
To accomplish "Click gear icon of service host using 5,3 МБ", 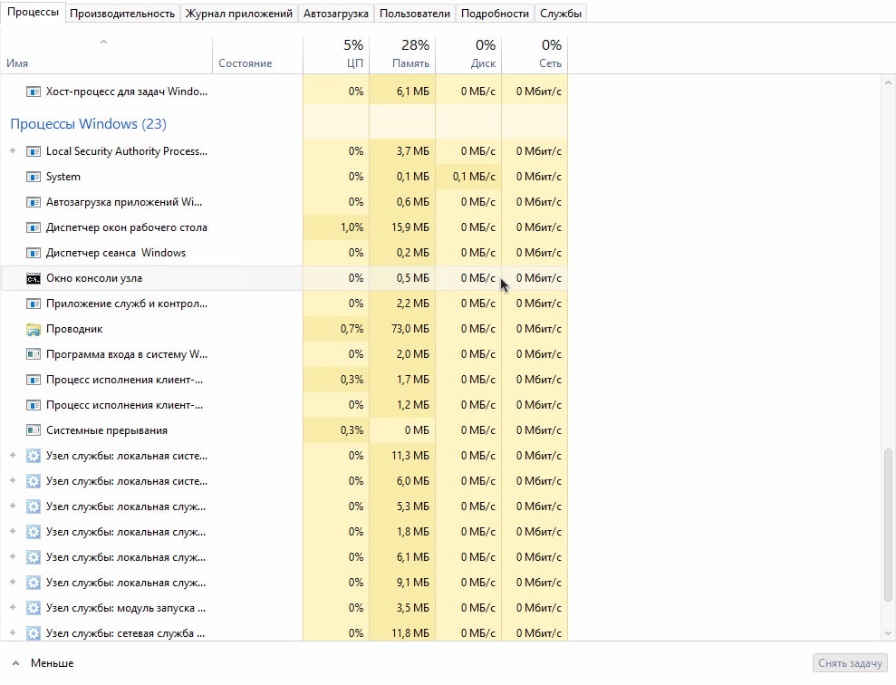I will pyautogui.click(x=34, y=507).
